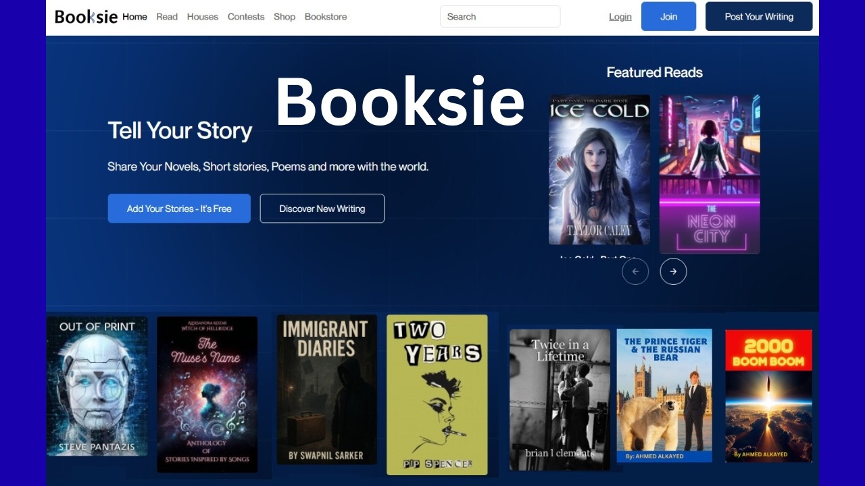Focus the Search input field
The image size is (865, 486).
pyautogui.click(x=500, y=16)
